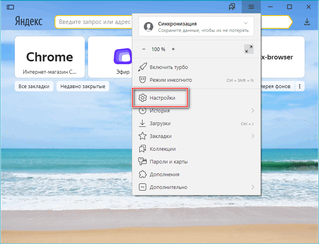
Task: Open downloads via toolbar arrow icon
Action: point(307,22)
